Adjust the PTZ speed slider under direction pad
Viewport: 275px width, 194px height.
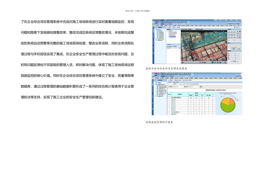234,40
